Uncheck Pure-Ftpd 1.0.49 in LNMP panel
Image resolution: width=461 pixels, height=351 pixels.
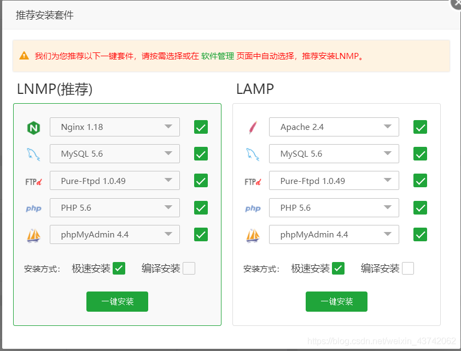point(201,181)
